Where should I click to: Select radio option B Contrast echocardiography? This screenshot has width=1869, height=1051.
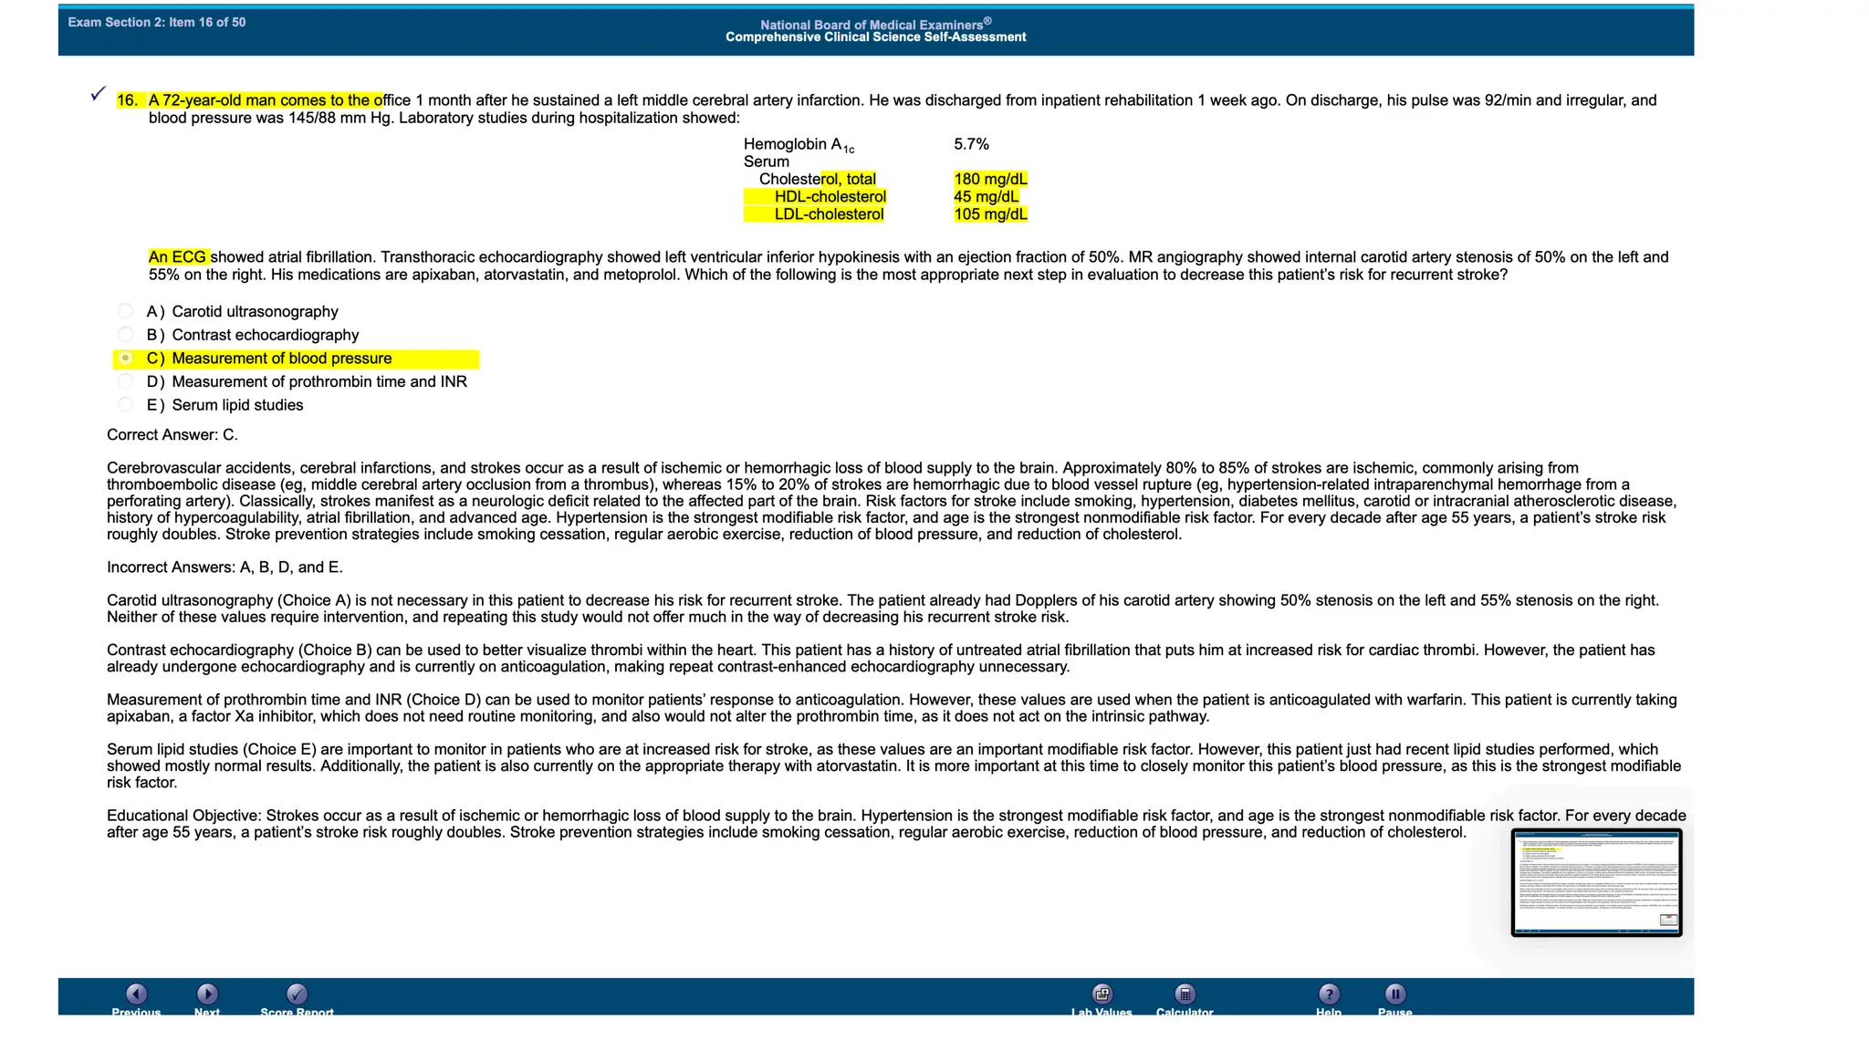coord(126,335)
